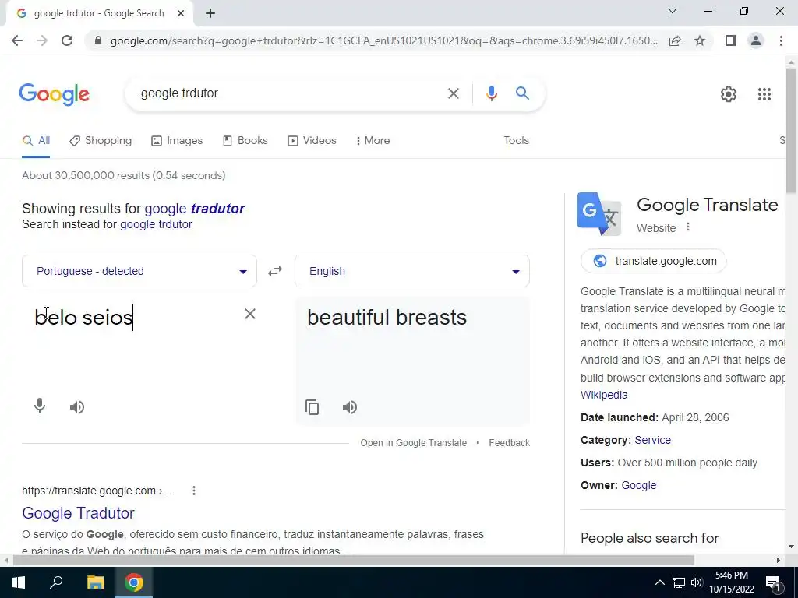
Task: Open the Google Tradutor result link
Action: coord(78,513)
